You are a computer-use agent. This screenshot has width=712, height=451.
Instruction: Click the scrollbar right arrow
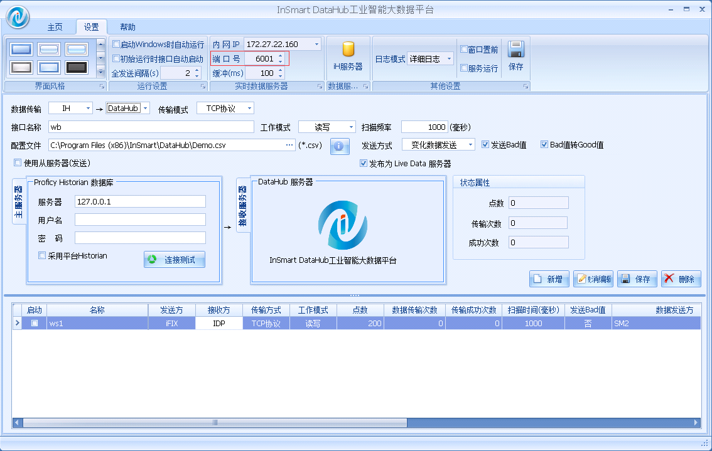[696, 422]
